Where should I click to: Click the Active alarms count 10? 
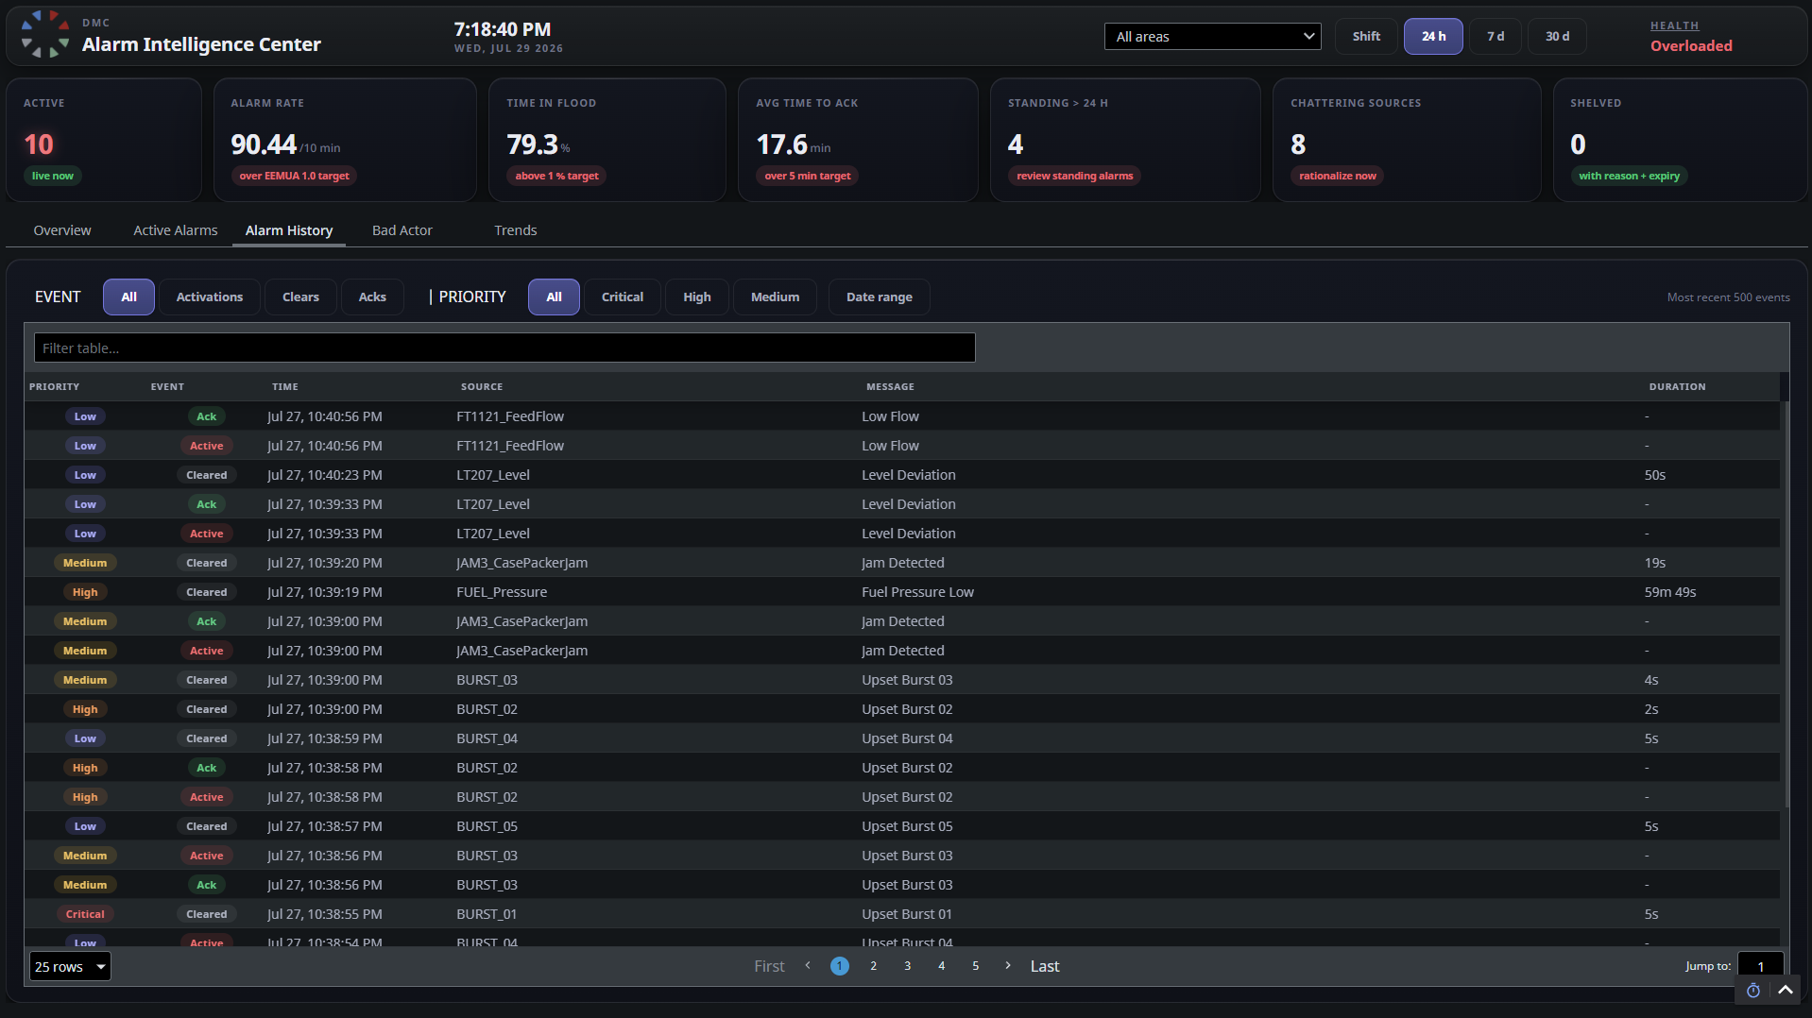click(x=39, y=144)
